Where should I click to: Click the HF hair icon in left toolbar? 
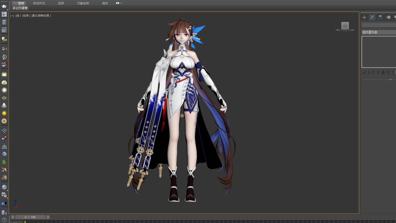tap(4, 170)
